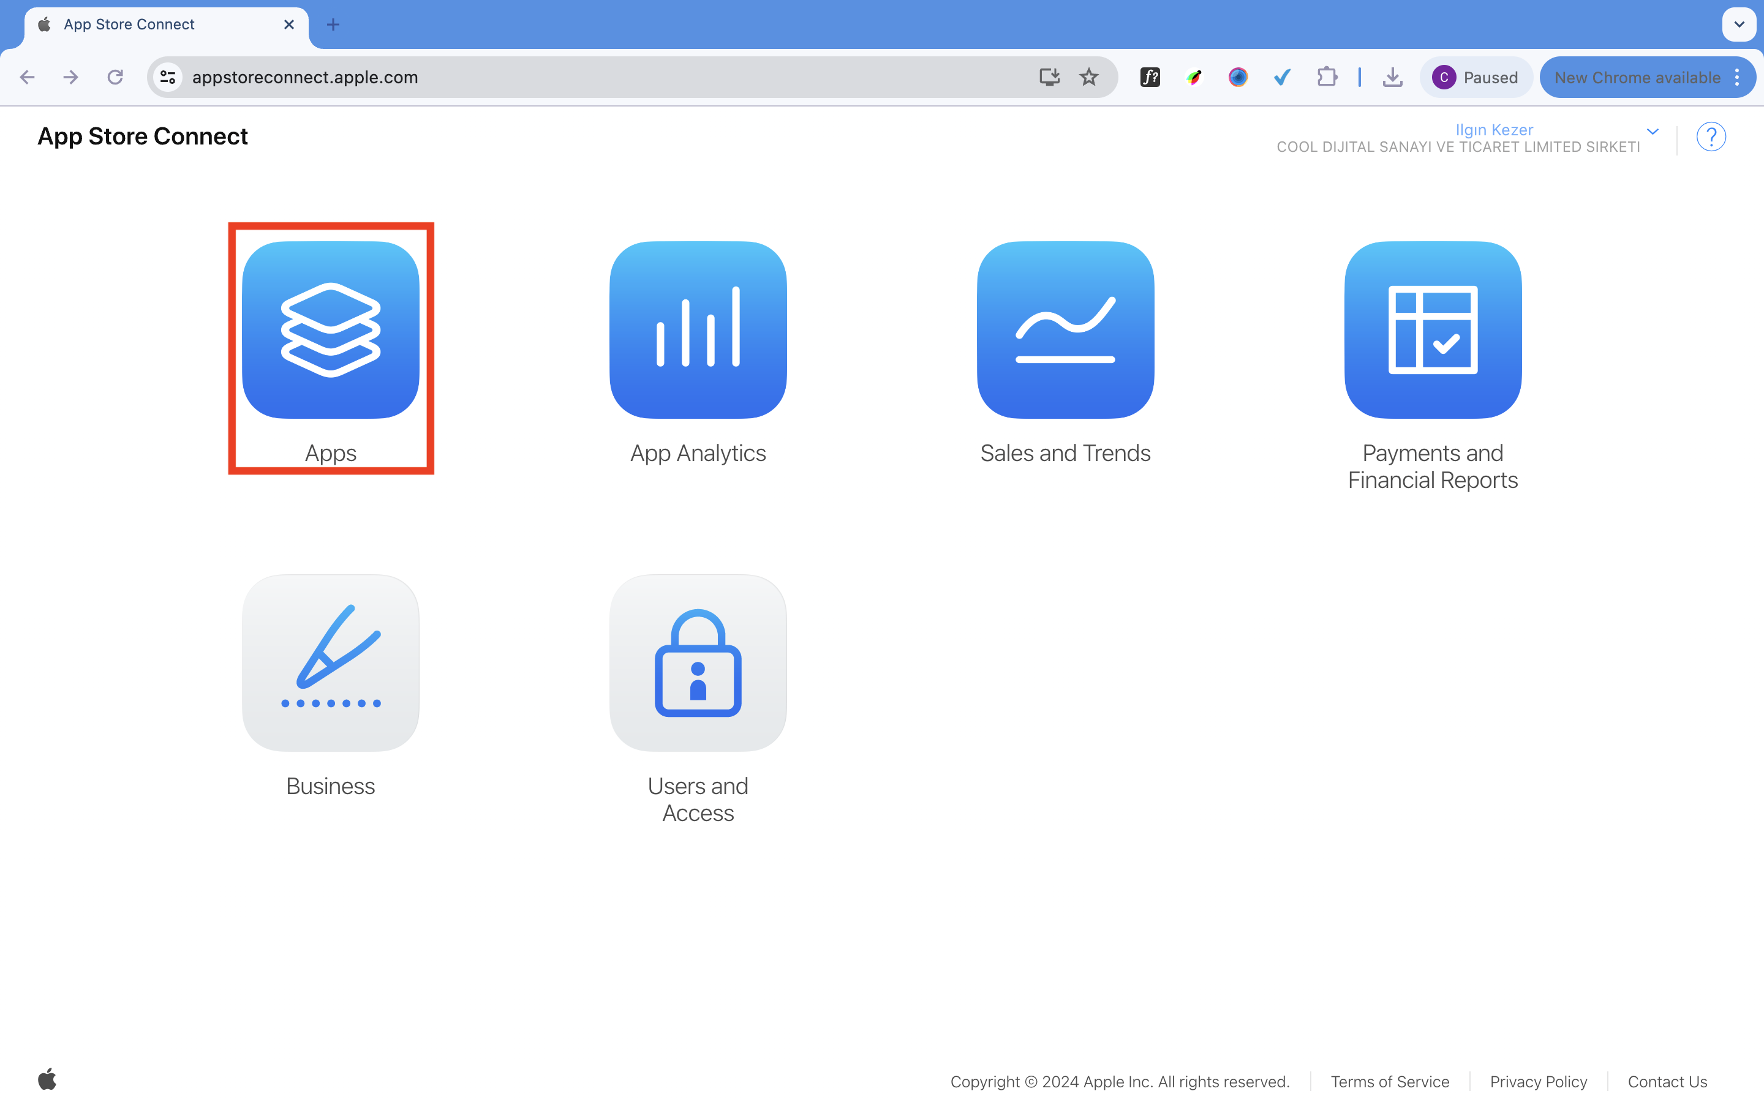The height and width of the screenshot is (1102, 1764).
Task: Open the Business agreements pen icon
Action: click(x=330, y=662)
